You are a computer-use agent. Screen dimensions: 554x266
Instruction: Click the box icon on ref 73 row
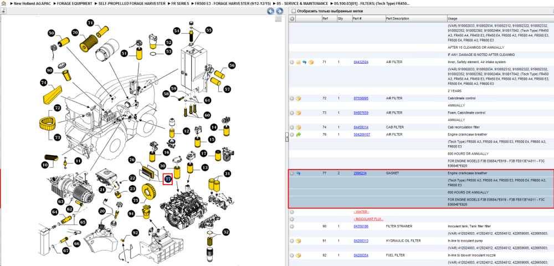298,113
